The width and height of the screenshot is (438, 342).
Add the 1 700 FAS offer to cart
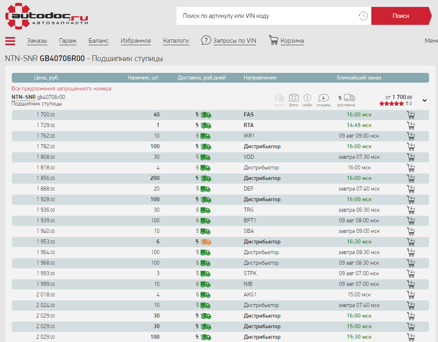pos(411,115)
